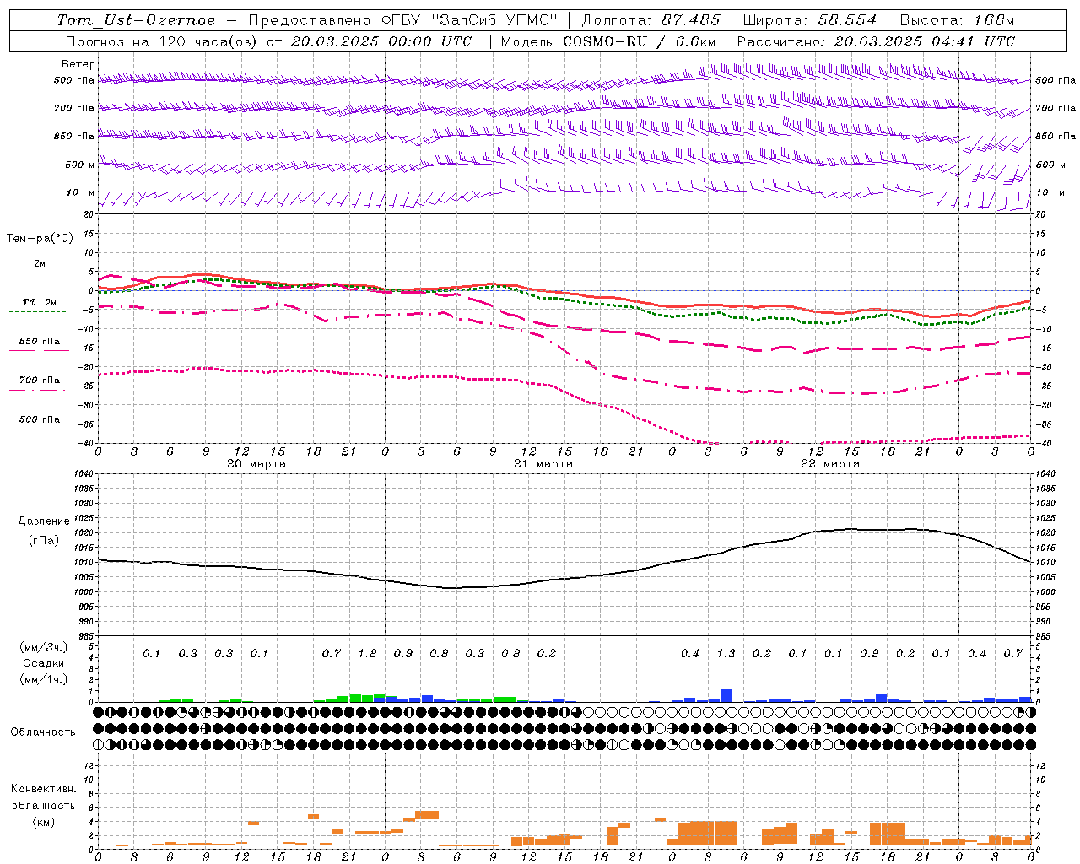
Task: Click the 22 марта date label
Action: pyautogui.click(x=830, y=464)
